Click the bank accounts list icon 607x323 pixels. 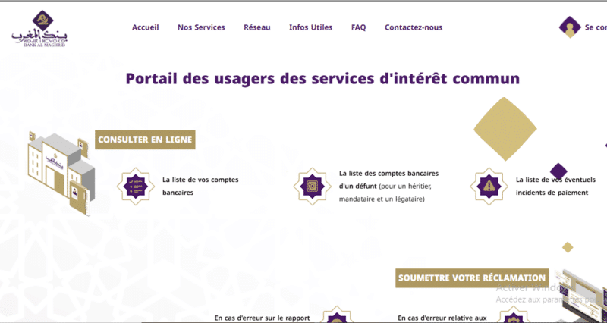(x=135, y=186)
